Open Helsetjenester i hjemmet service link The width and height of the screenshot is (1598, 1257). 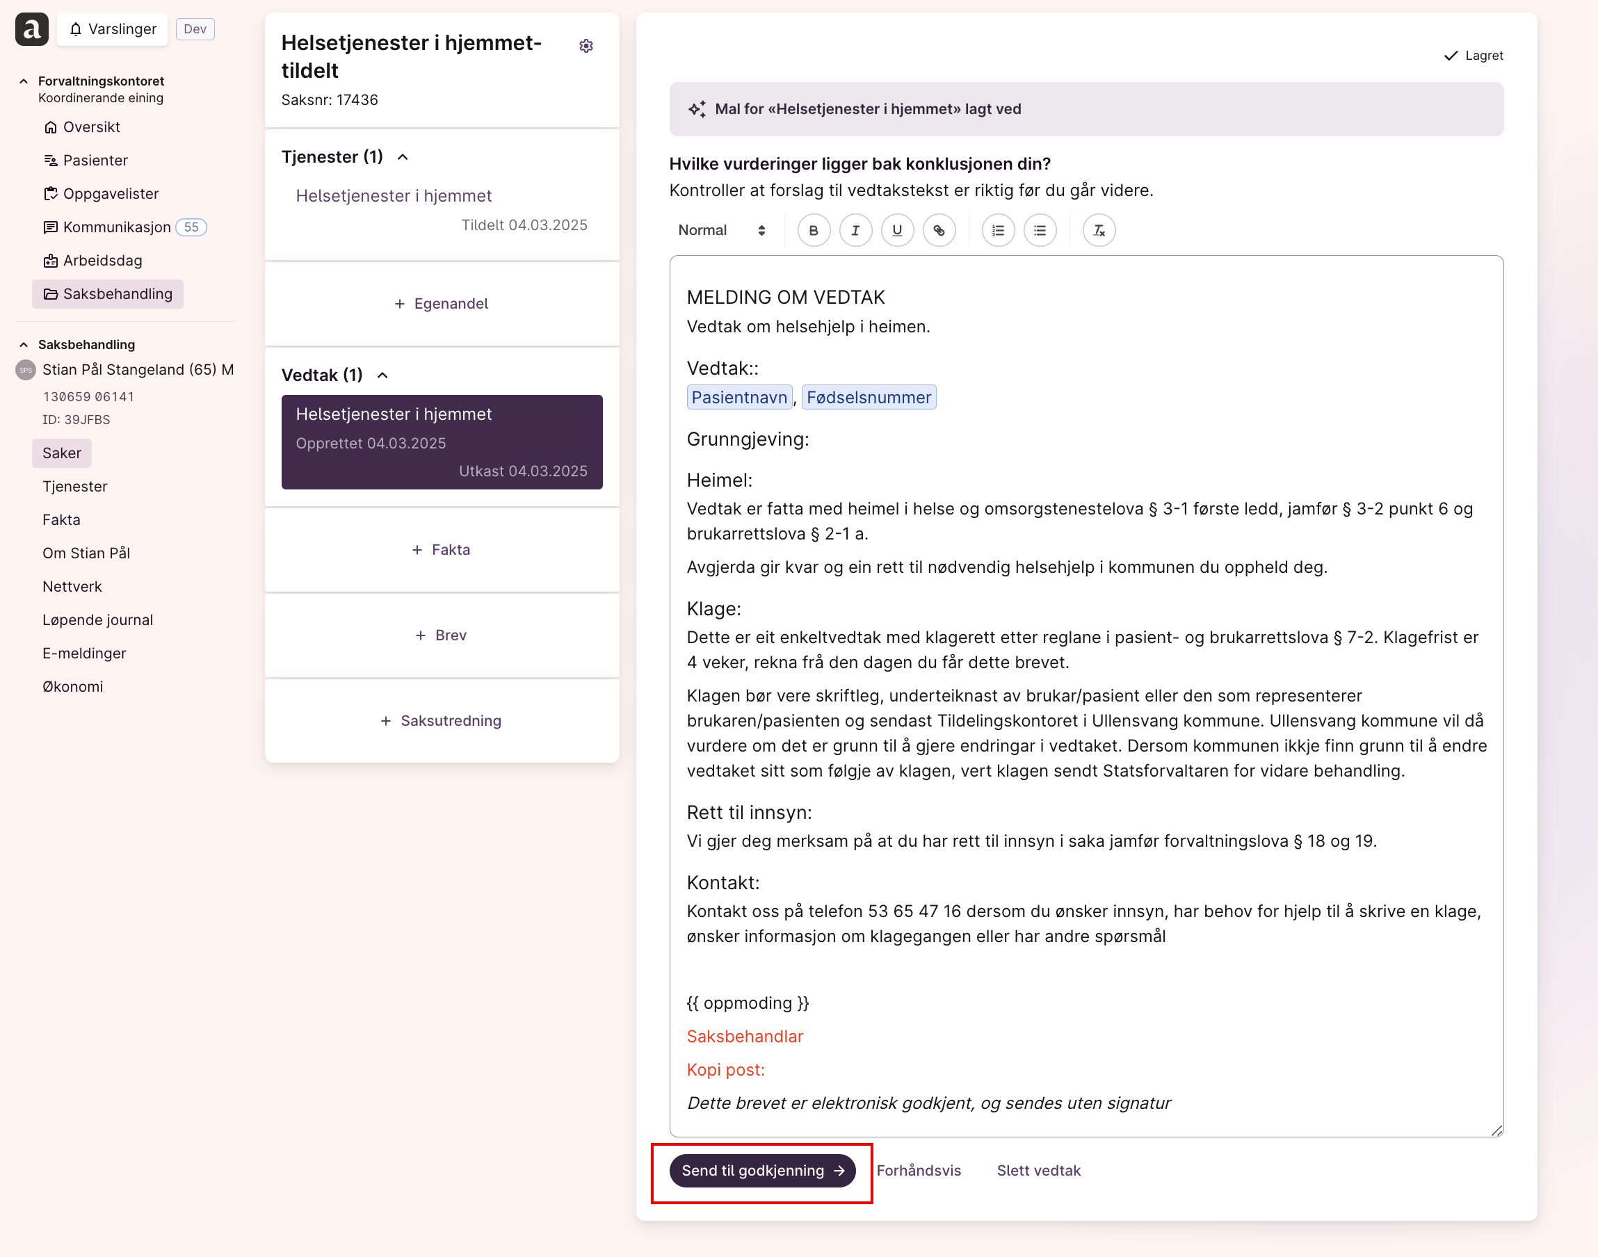[x=394, y=196]
